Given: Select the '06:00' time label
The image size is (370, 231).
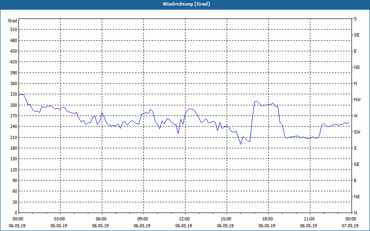Looking at the screenshot, I should (x=100, y=219).
